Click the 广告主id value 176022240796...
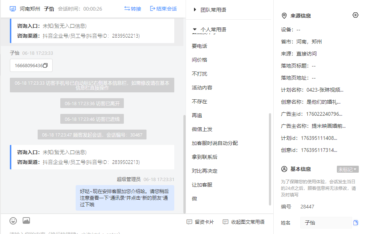The height and width of the screenshot is (234, 365). coord(324,114)
